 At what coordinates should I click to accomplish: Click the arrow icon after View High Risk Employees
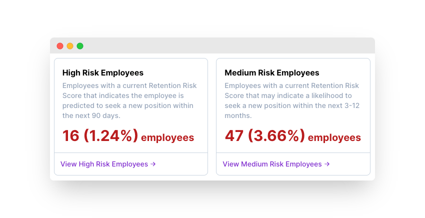(x=153, y=164)
